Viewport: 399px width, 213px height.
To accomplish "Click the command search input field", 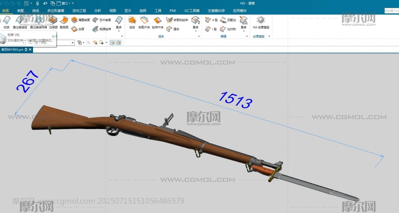I will pos(392,11).
